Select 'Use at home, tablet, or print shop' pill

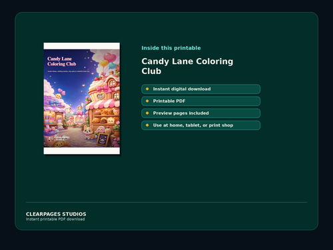[x=200, y=125]
